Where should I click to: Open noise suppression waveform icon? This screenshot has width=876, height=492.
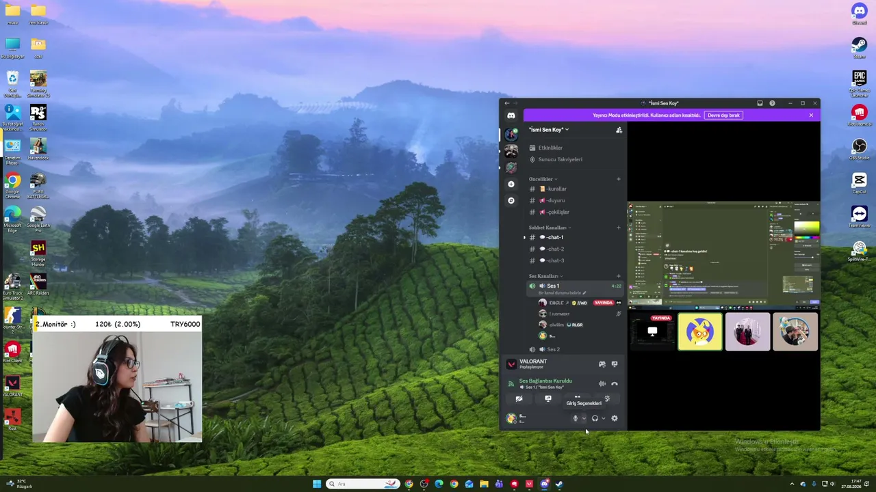tap(602, 383)
